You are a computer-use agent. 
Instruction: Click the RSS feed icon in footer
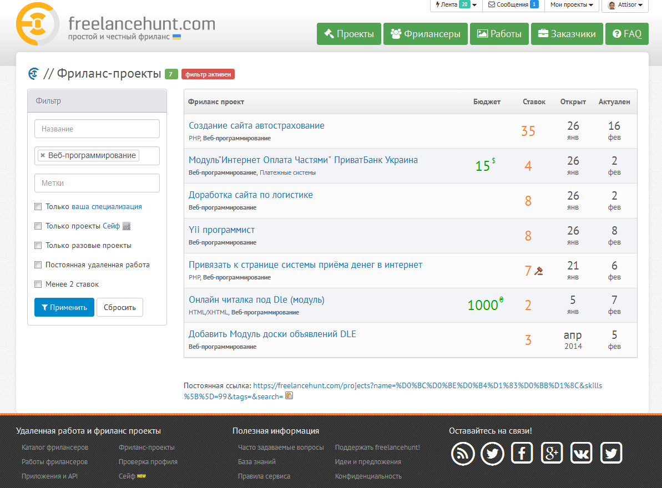463,454
